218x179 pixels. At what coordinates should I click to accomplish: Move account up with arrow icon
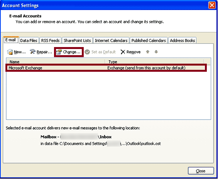tap(148, 52)
